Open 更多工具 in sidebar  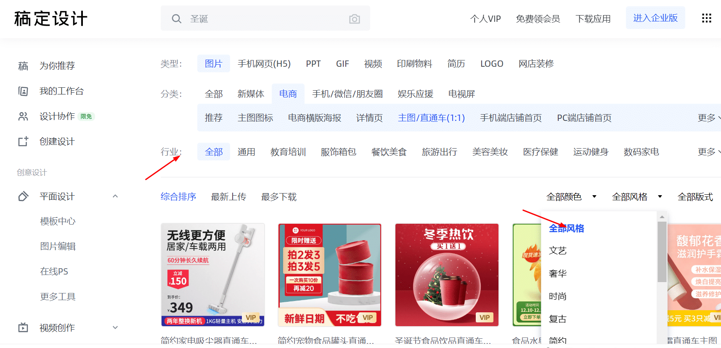pyautogui.click(x=58, y=297)
